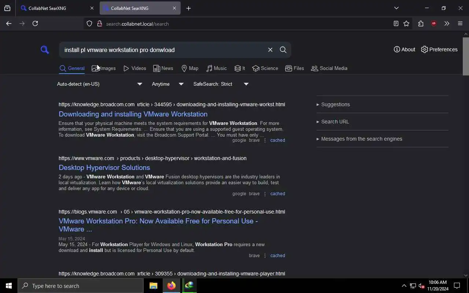Open cached link of Broadcom workstation result

pos(277,140)
